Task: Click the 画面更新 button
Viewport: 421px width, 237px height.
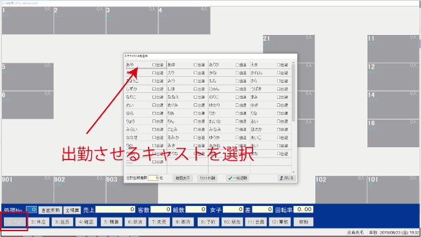Action: pos(50,210)
